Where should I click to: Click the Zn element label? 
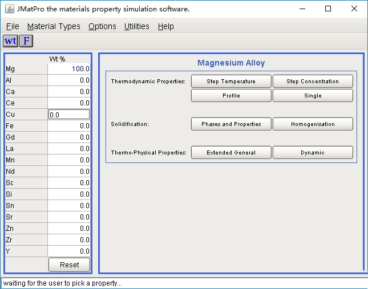(10, 229)
